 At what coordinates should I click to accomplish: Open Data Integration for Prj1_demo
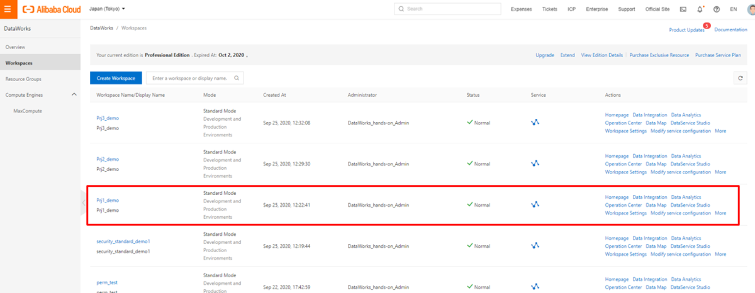tap(650, 197)
